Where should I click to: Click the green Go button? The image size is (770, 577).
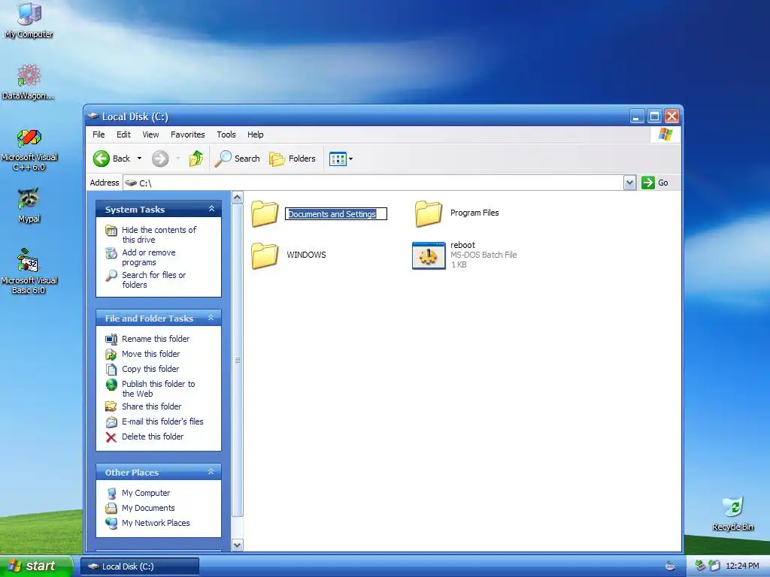(x=655, y=183)
